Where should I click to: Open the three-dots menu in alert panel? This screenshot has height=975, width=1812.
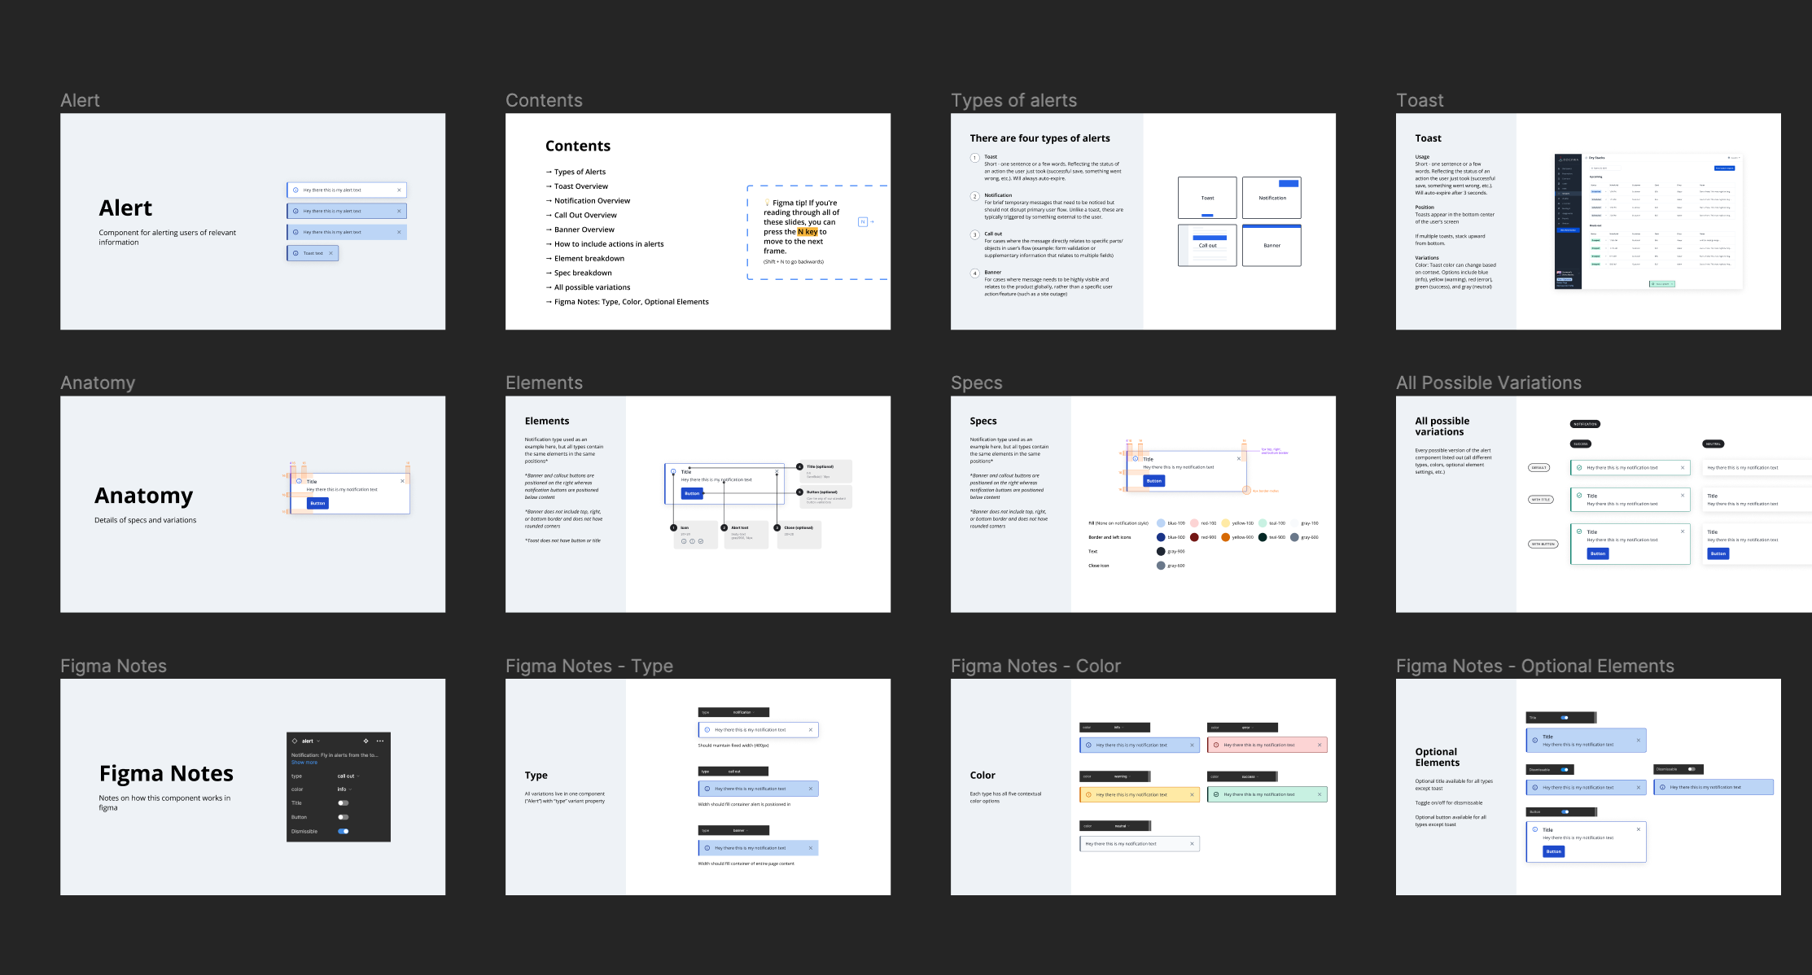380,741
